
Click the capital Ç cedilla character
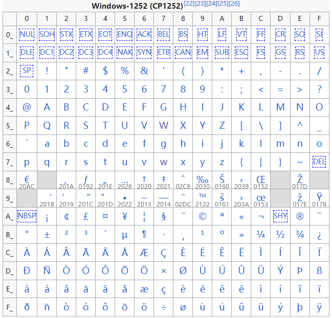click(164, 253)
